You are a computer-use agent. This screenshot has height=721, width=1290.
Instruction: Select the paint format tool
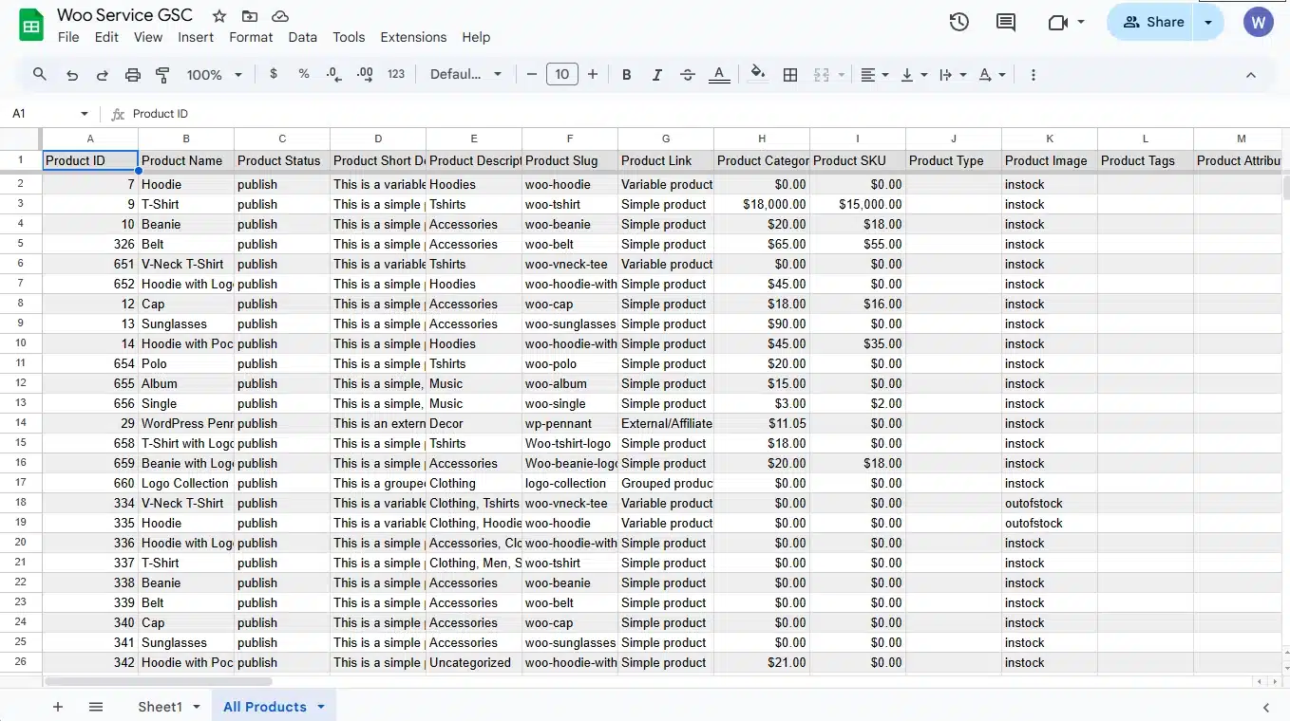162,75
